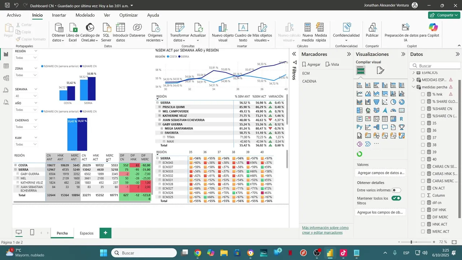Add a Cuadro de texto
The height and width of the screenshot is (260, 462).
point(243,32)
